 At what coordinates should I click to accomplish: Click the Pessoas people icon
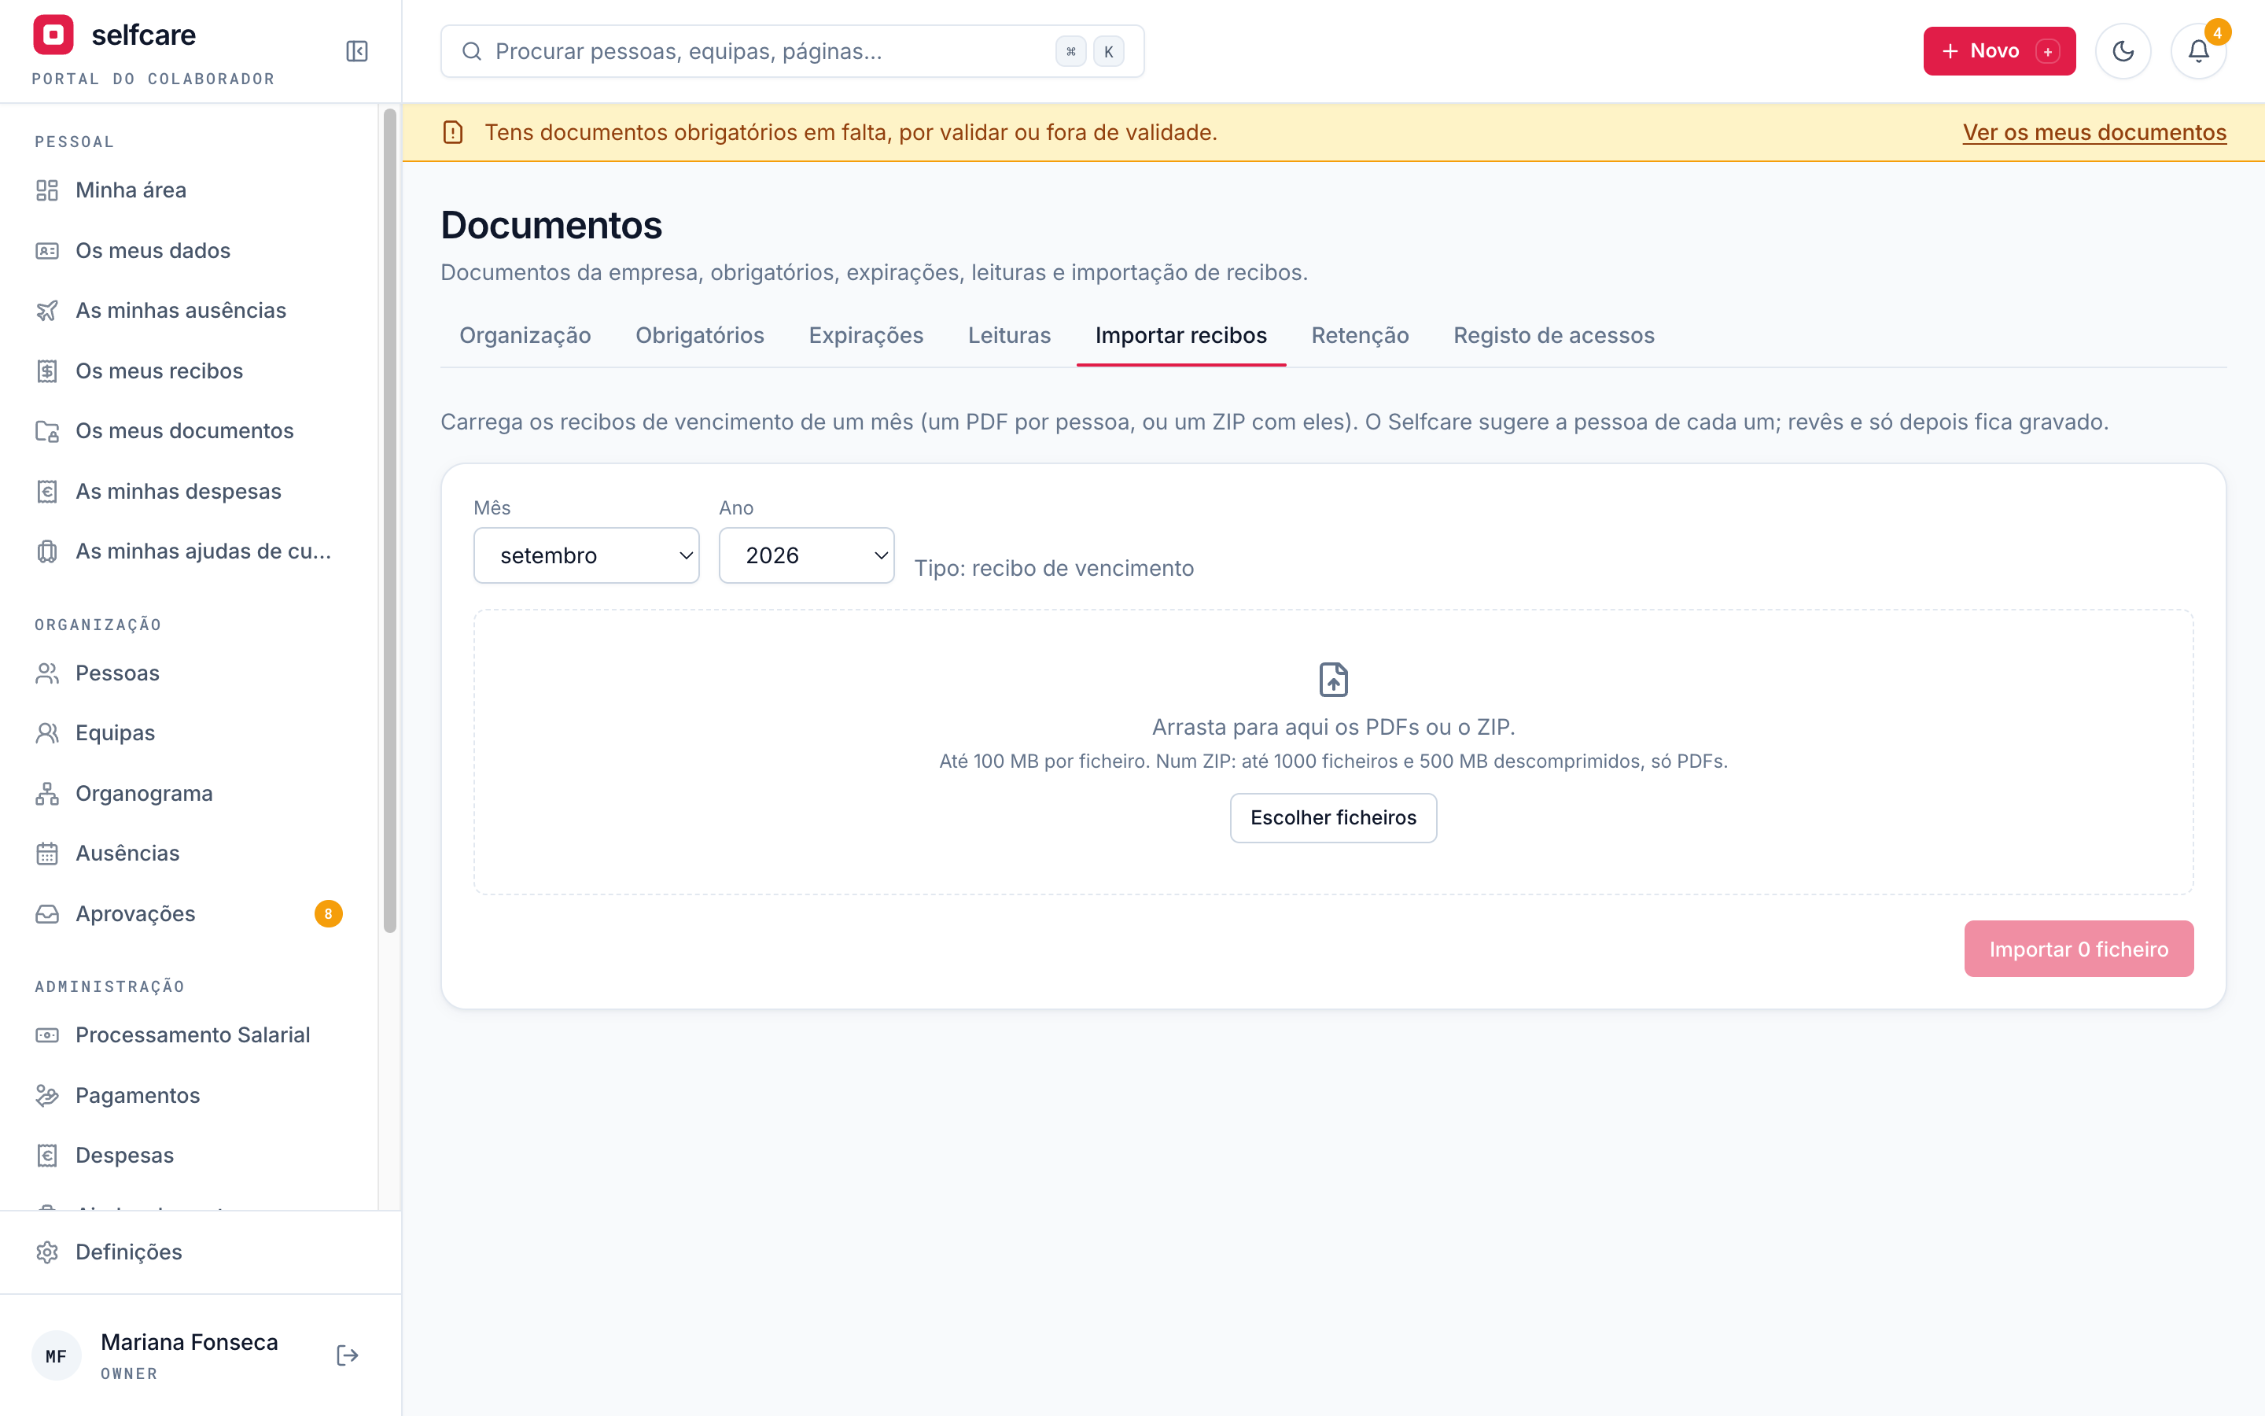click(x=47, y=673)
